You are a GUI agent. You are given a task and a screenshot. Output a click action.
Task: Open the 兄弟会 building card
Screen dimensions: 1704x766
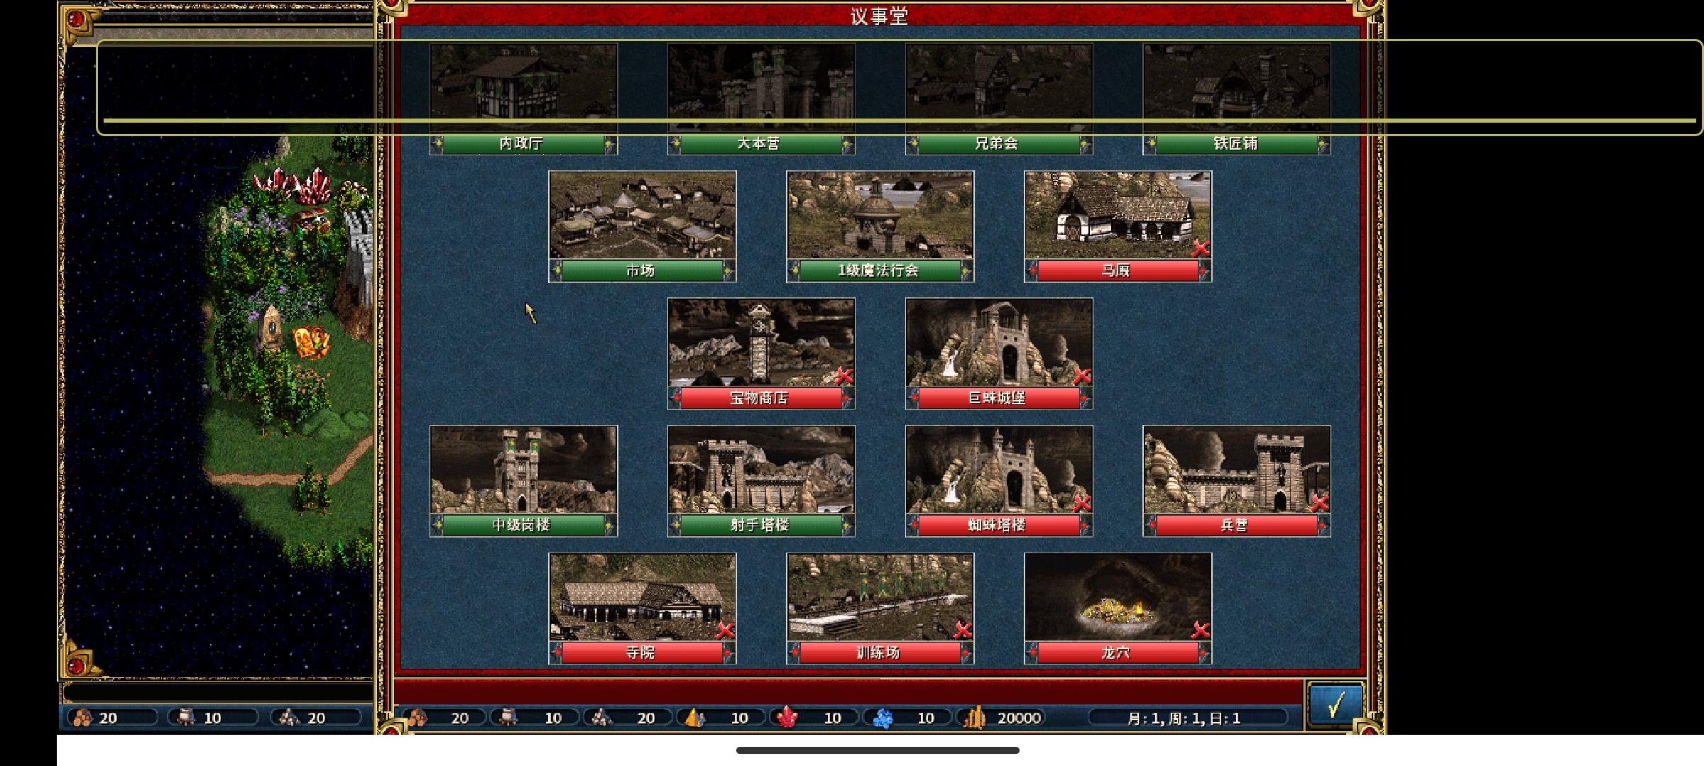pyautogui.click(x=999, y=99)
